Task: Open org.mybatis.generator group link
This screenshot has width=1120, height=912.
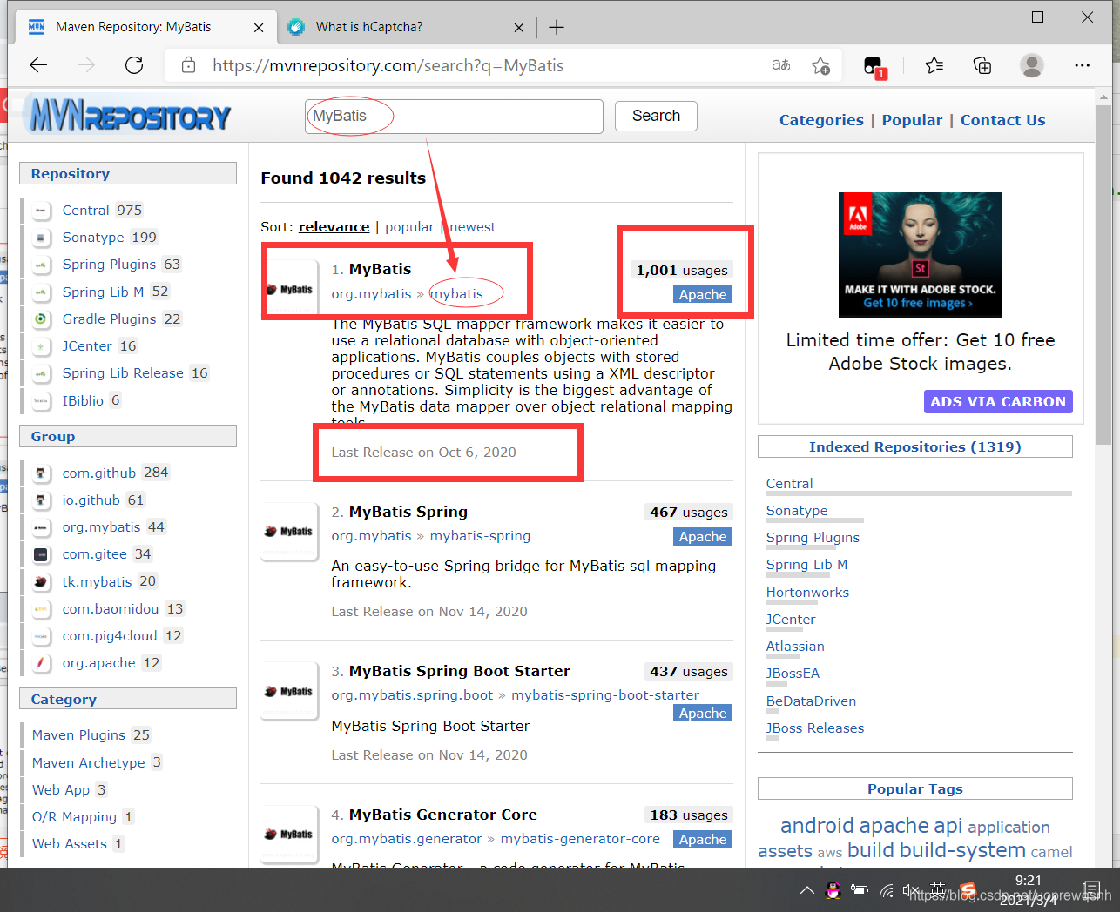Action: 407,839
